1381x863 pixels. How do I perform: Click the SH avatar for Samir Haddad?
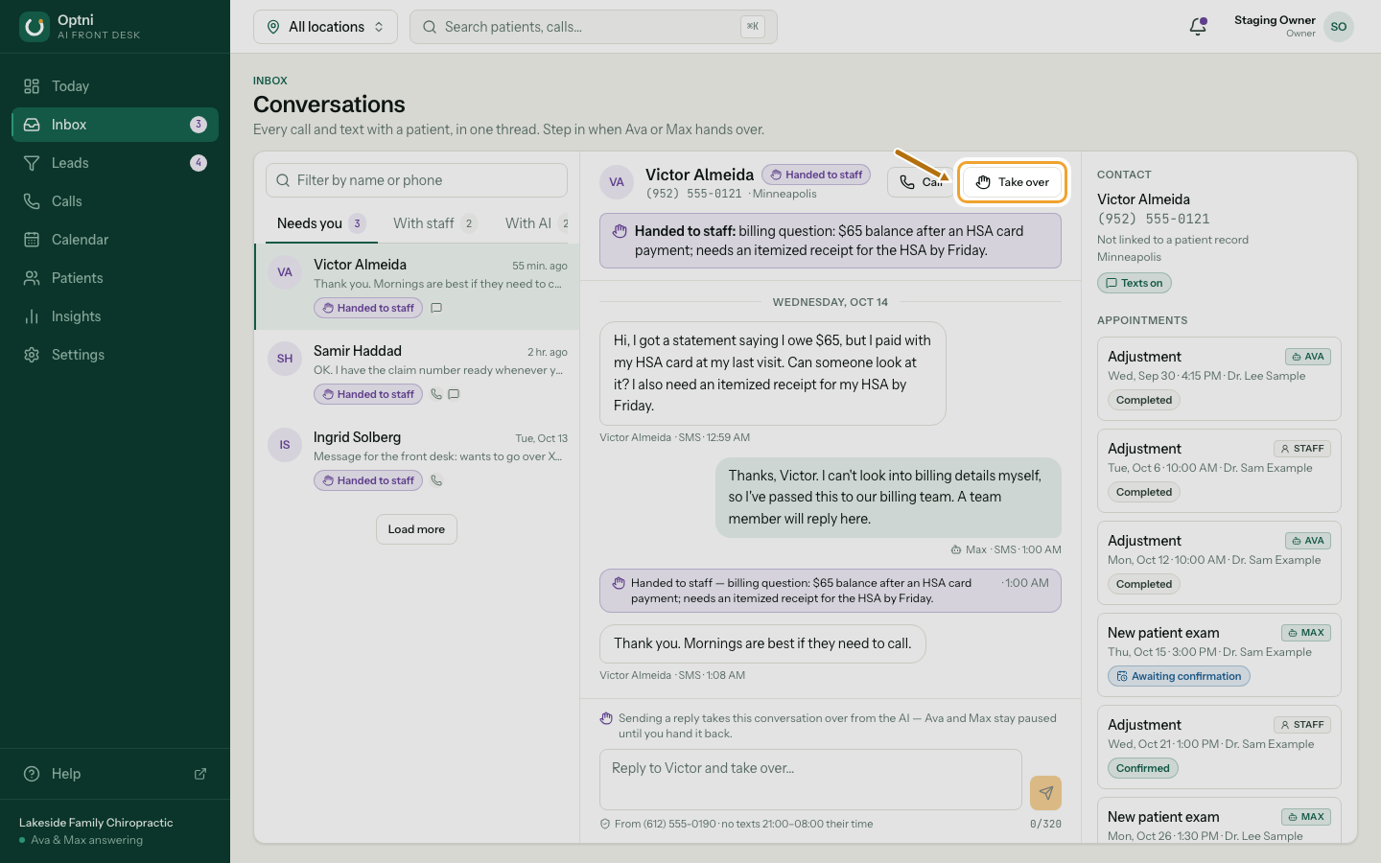285,359
